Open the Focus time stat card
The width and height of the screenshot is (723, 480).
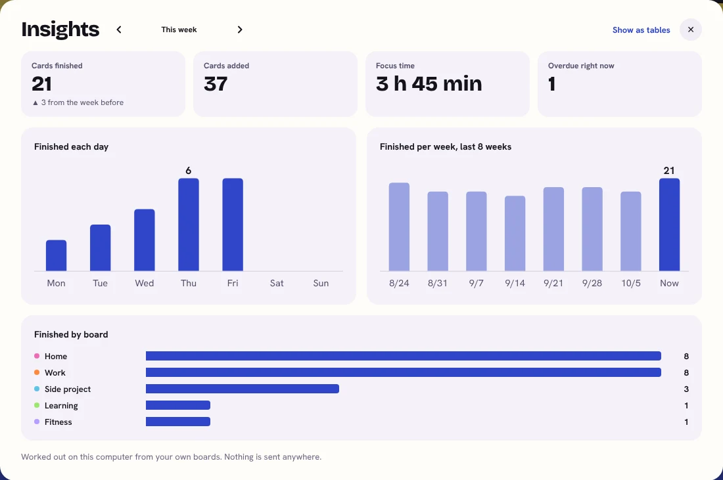point(447,84)
